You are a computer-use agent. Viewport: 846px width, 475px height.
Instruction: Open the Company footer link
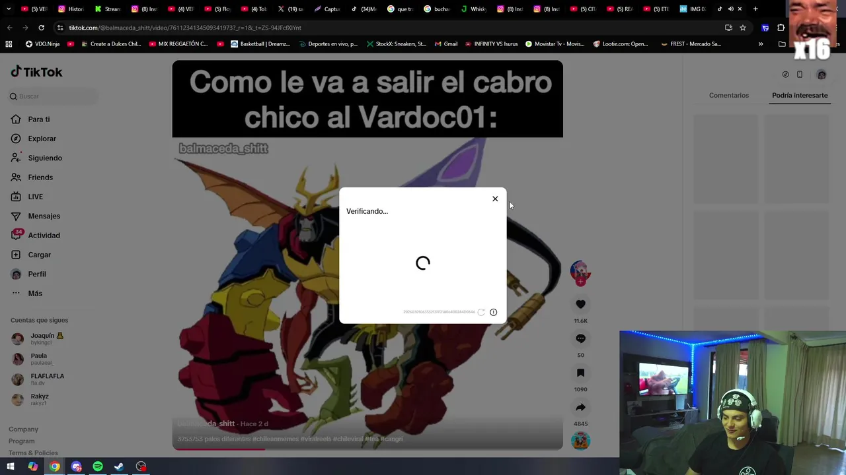pyautogui.click(x=23, y=429)
